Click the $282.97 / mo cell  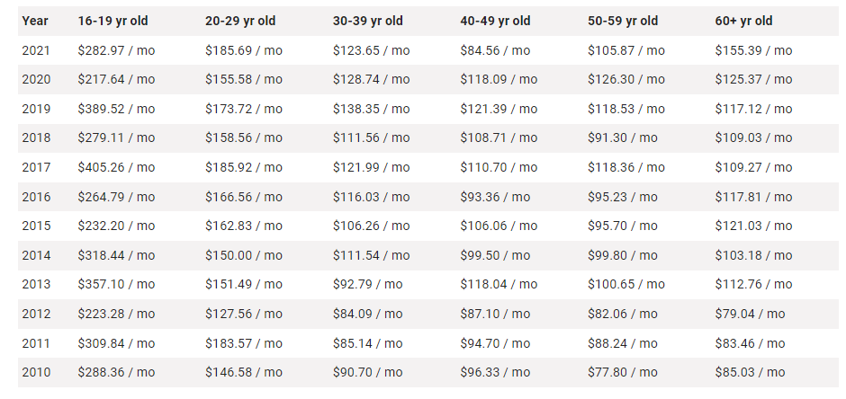(116, 50)
